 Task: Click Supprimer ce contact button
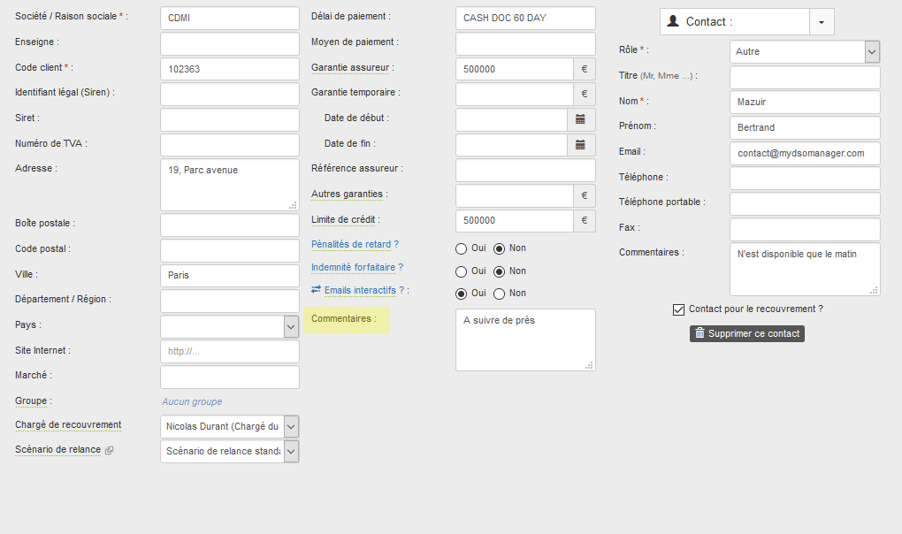747,333
